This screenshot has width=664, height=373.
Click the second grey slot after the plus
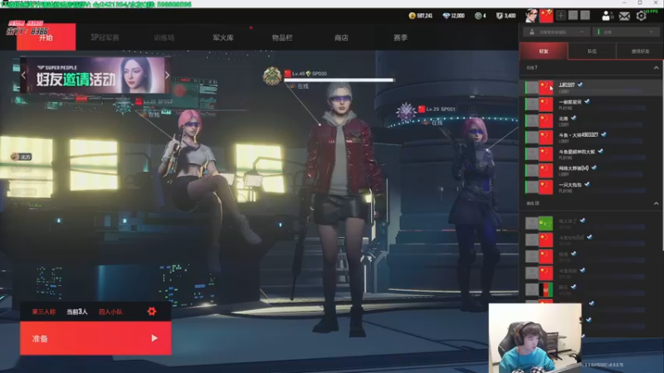(585, 16)
